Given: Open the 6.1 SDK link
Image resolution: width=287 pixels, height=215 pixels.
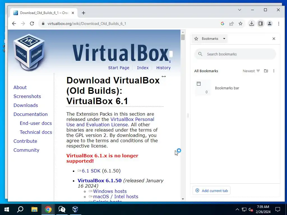Looking at the screenshot, I should coord(91,171).
